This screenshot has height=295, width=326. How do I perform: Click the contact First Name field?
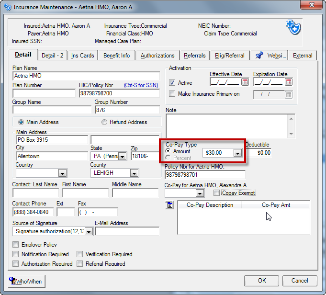[86, 193]
